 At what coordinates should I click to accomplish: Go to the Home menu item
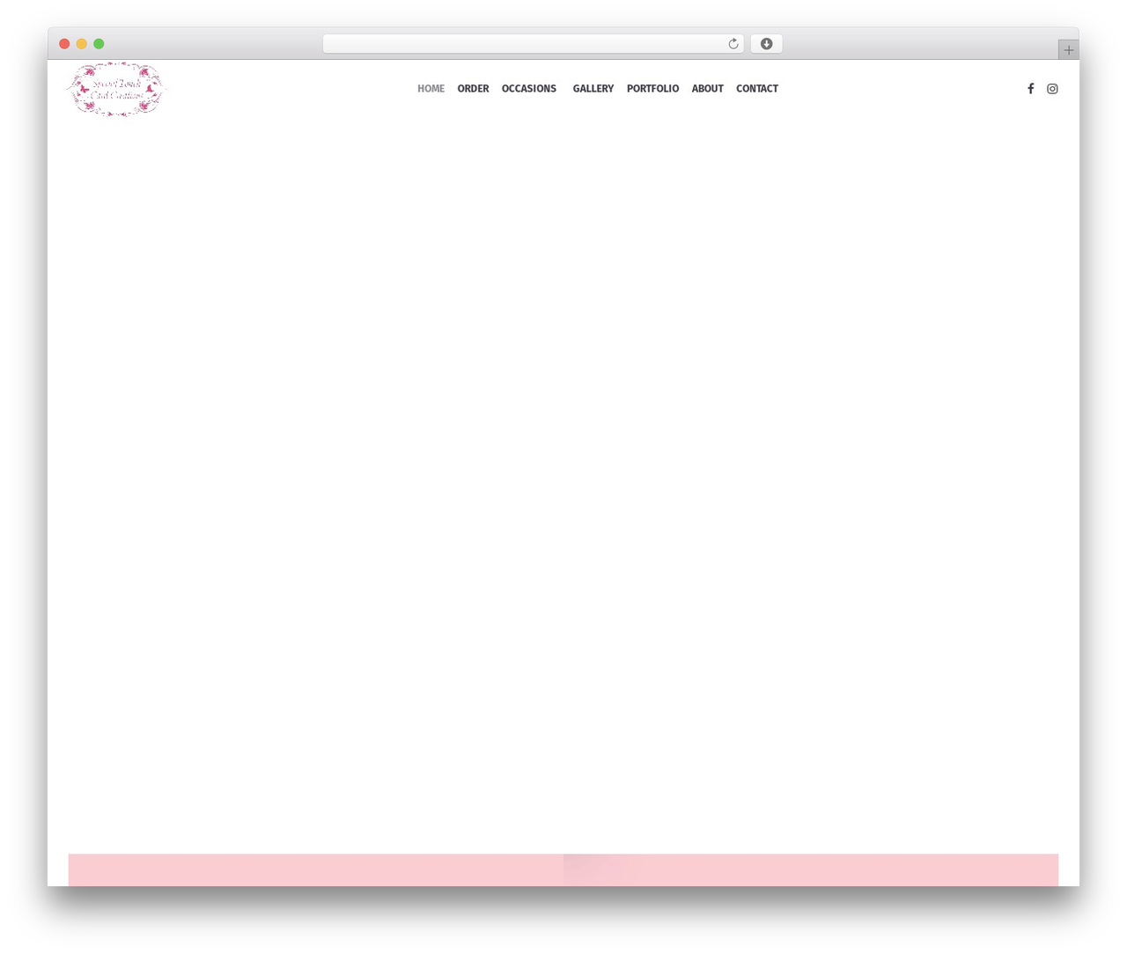tap(431, 89)
